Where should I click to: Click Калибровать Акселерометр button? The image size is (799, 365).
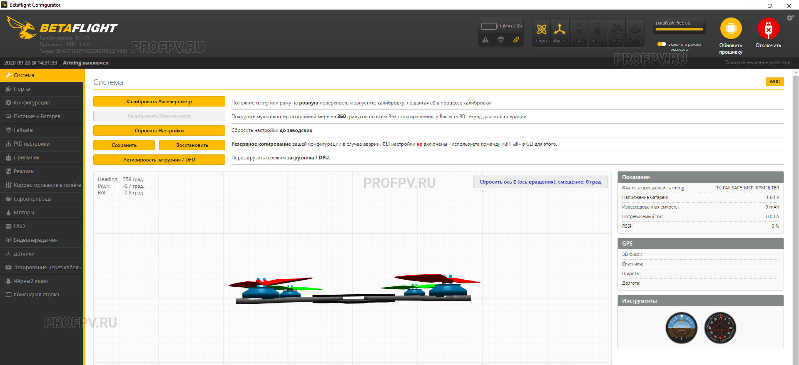coord(159,102)
